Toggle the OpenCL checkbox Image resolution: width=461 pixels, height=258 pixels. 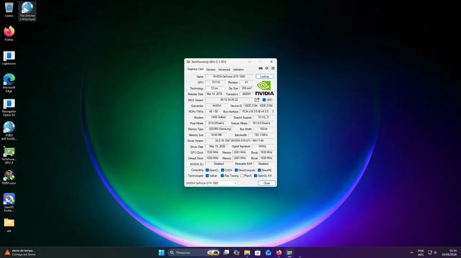click(x=207, y=170)
